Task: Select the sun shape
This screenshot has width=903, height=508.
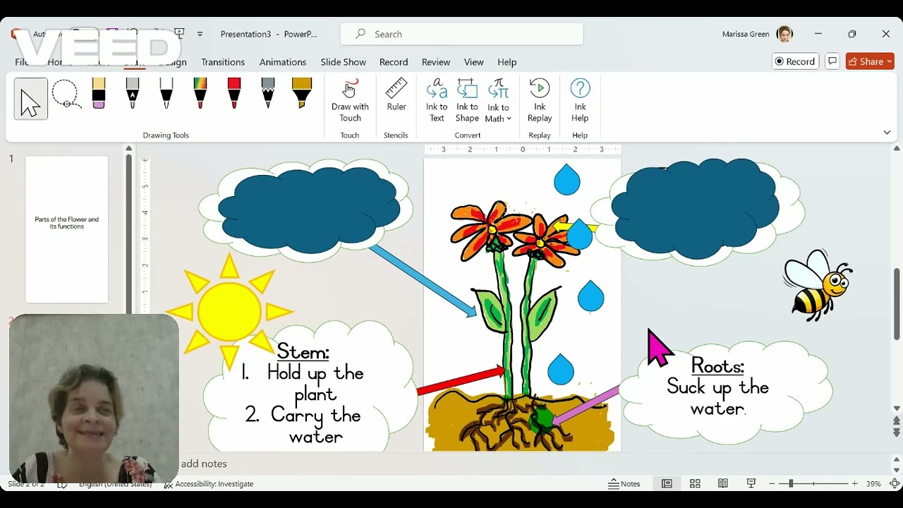Action: (229, 311)
